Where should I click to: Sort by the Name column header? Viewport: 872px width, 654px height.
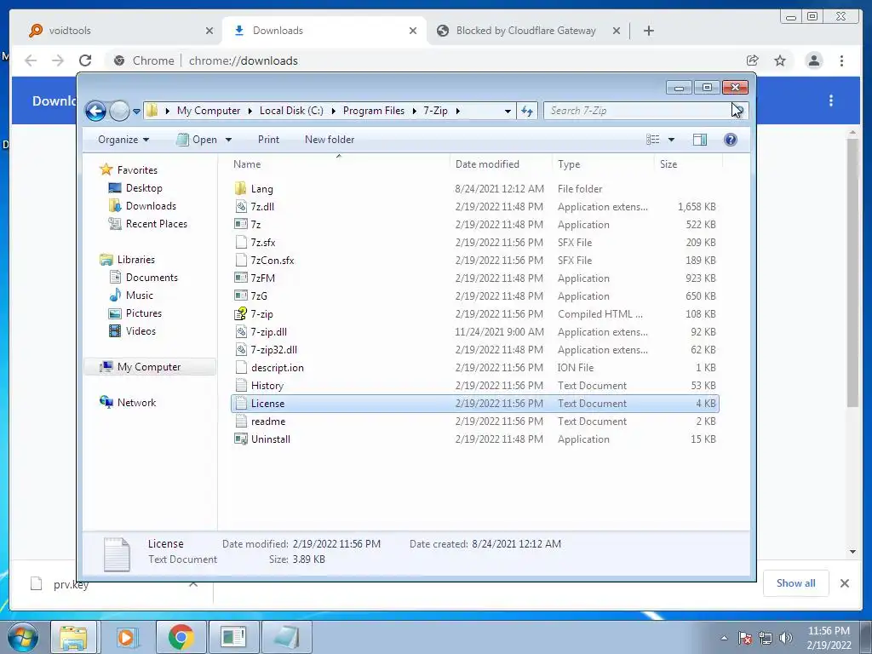[247, 164]
